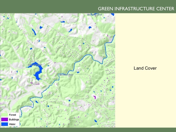Click the large purple building in southeast
The image size is (176, 132).
click(95, 97)
